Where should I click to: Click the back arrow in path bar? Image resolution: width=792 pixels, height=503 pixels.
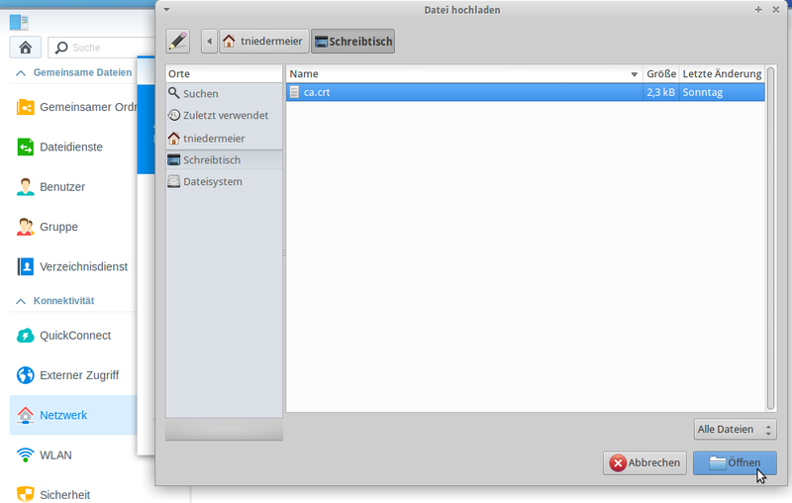coord(209,42)
